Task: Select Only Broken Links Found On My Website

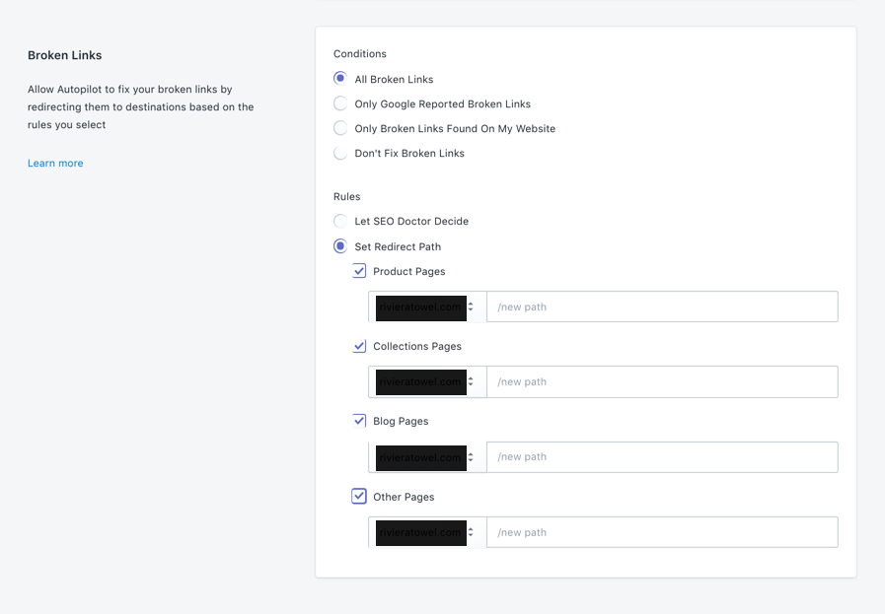Action: 340,128
